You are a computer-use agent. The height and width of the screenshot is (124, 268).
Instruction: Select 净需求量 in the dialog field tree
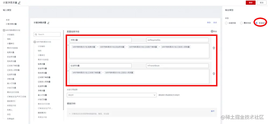(x=41, y=91)
